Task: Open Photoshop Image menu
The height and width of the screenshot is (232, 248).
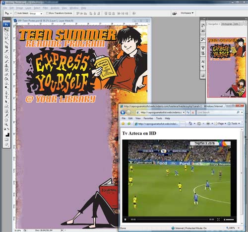Action: [19, 8]
